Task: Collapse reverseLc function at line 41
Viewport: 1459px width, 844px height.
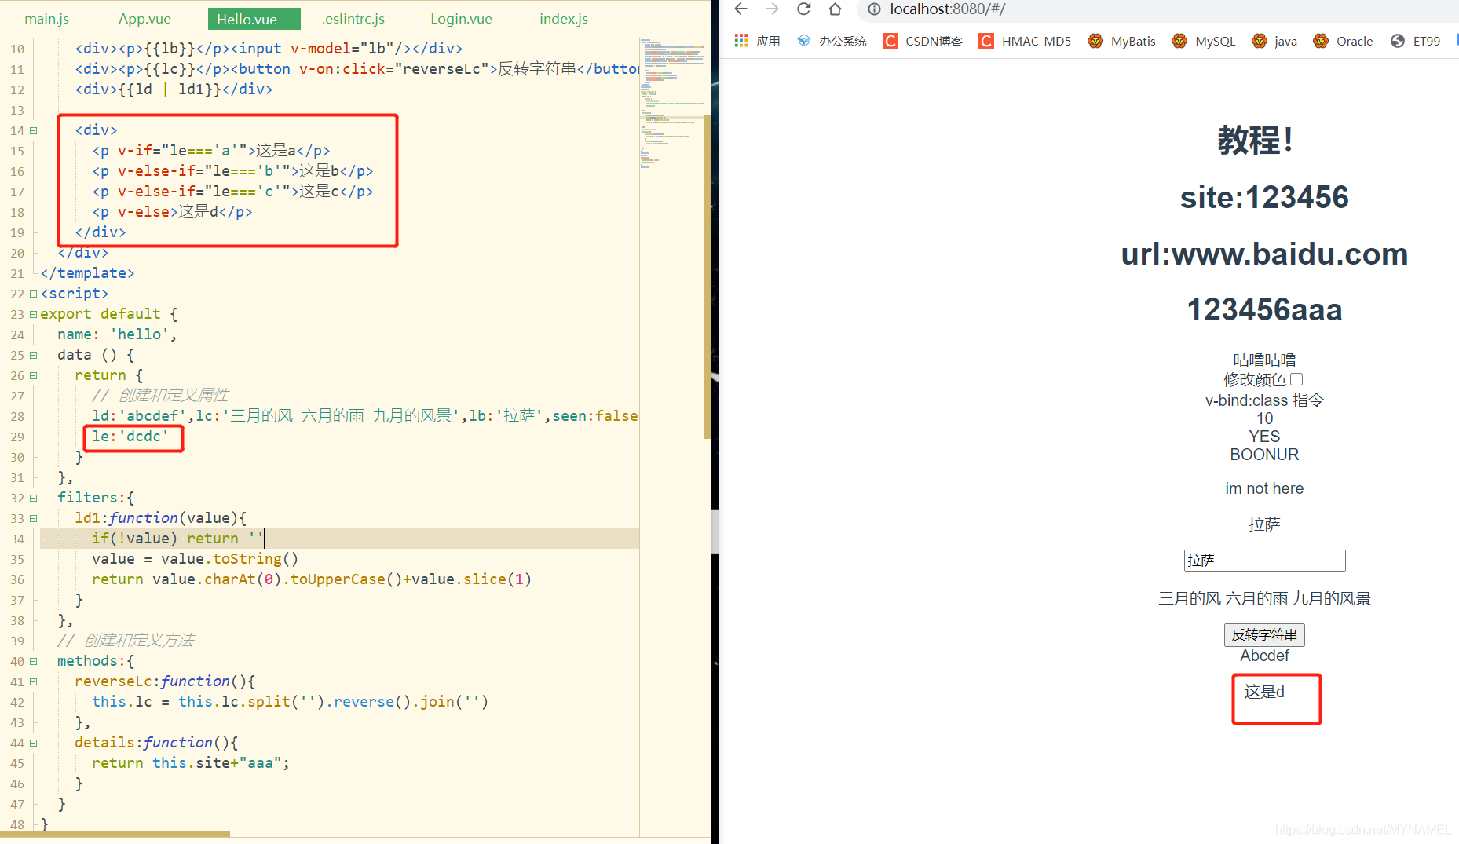Action: coord(34,682)
